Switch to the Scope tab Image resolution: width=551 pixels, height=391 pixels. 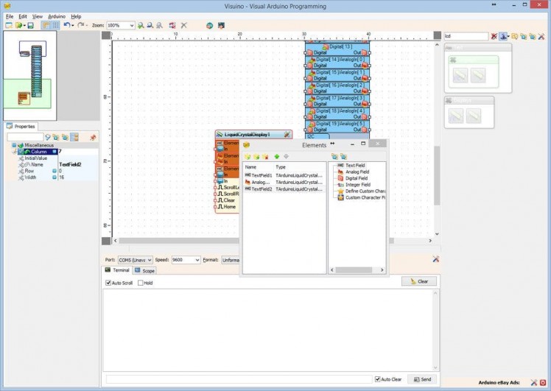click(x=144, y=271)
